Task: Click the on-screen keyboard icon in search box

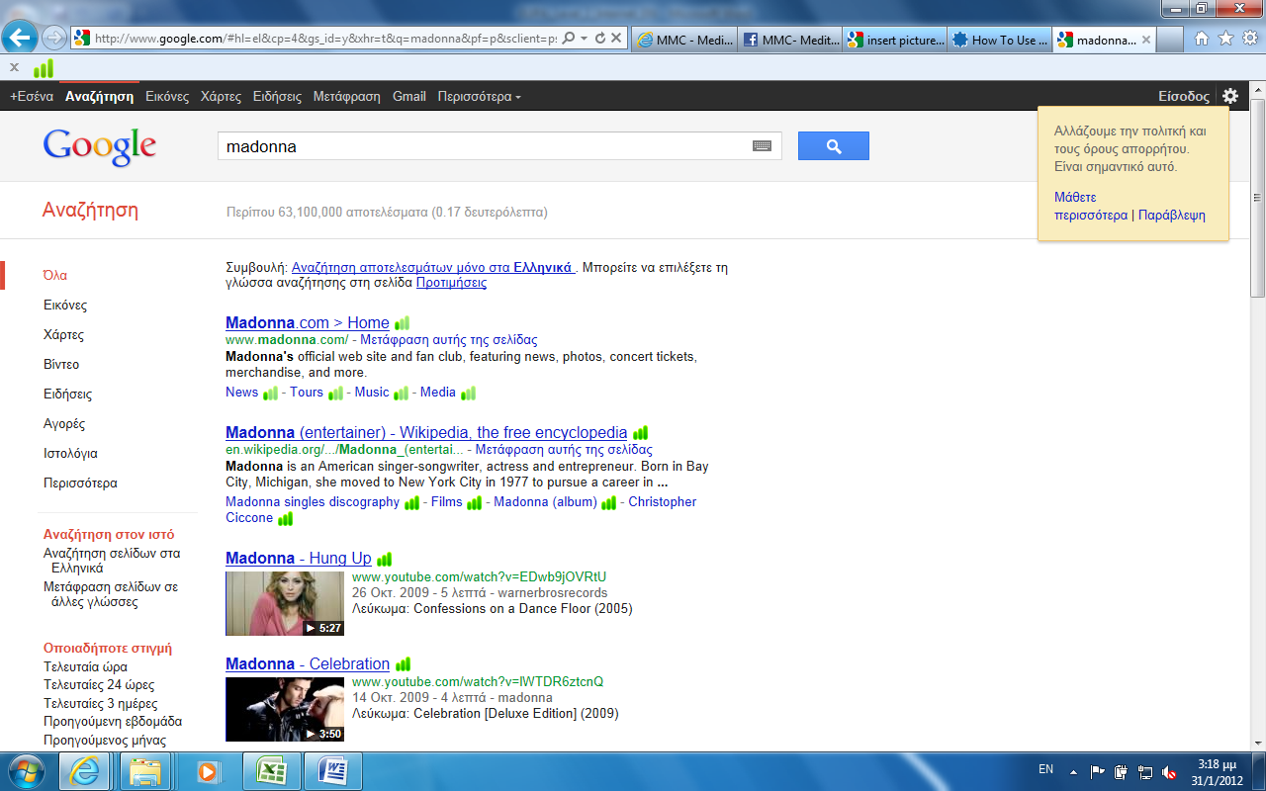Action: click(x=762, y=146)
